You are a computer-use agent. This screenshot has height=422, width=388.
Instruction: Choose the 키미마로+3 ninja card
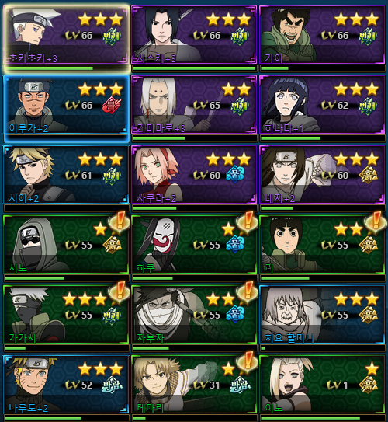tap(194, 105)
